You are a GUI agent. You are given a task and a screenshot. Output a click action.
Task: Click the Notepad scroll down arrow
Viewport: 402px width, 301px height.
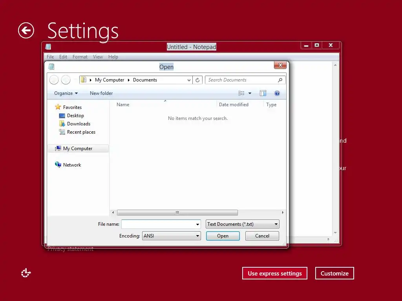(335, 233)
